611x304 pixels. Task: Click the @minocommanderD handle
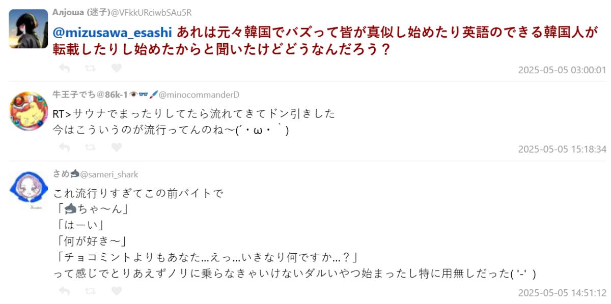[199, 95]
